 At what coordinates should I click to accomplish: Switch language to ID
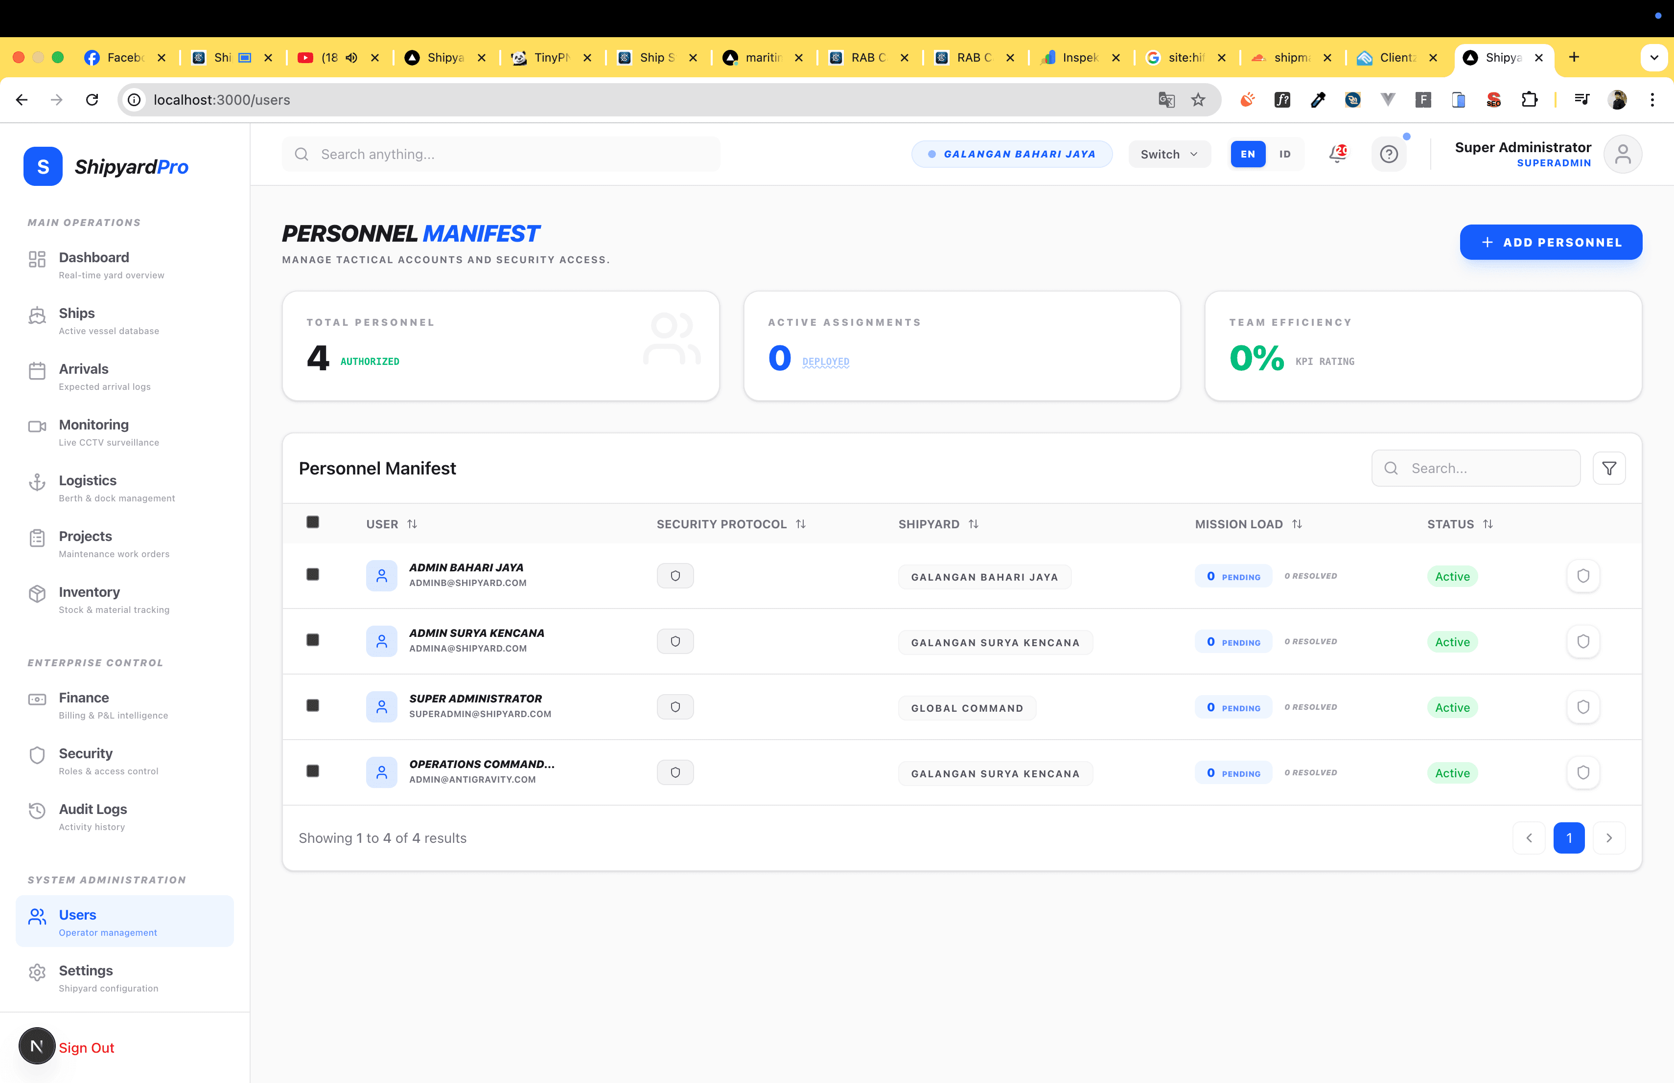point(1284,154)
